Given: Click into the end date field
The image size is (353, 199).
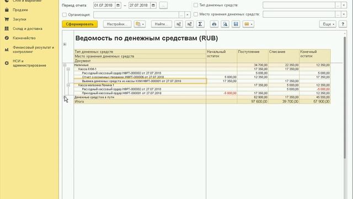Looking at the screenshot, I should [x=140, y=5].
